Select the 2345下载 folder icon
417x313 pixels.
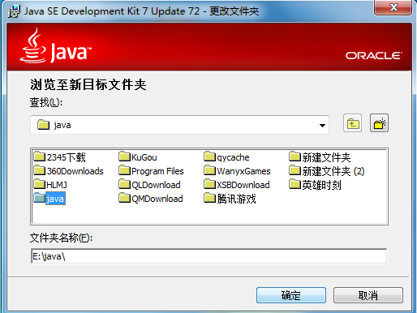point(40,156)
